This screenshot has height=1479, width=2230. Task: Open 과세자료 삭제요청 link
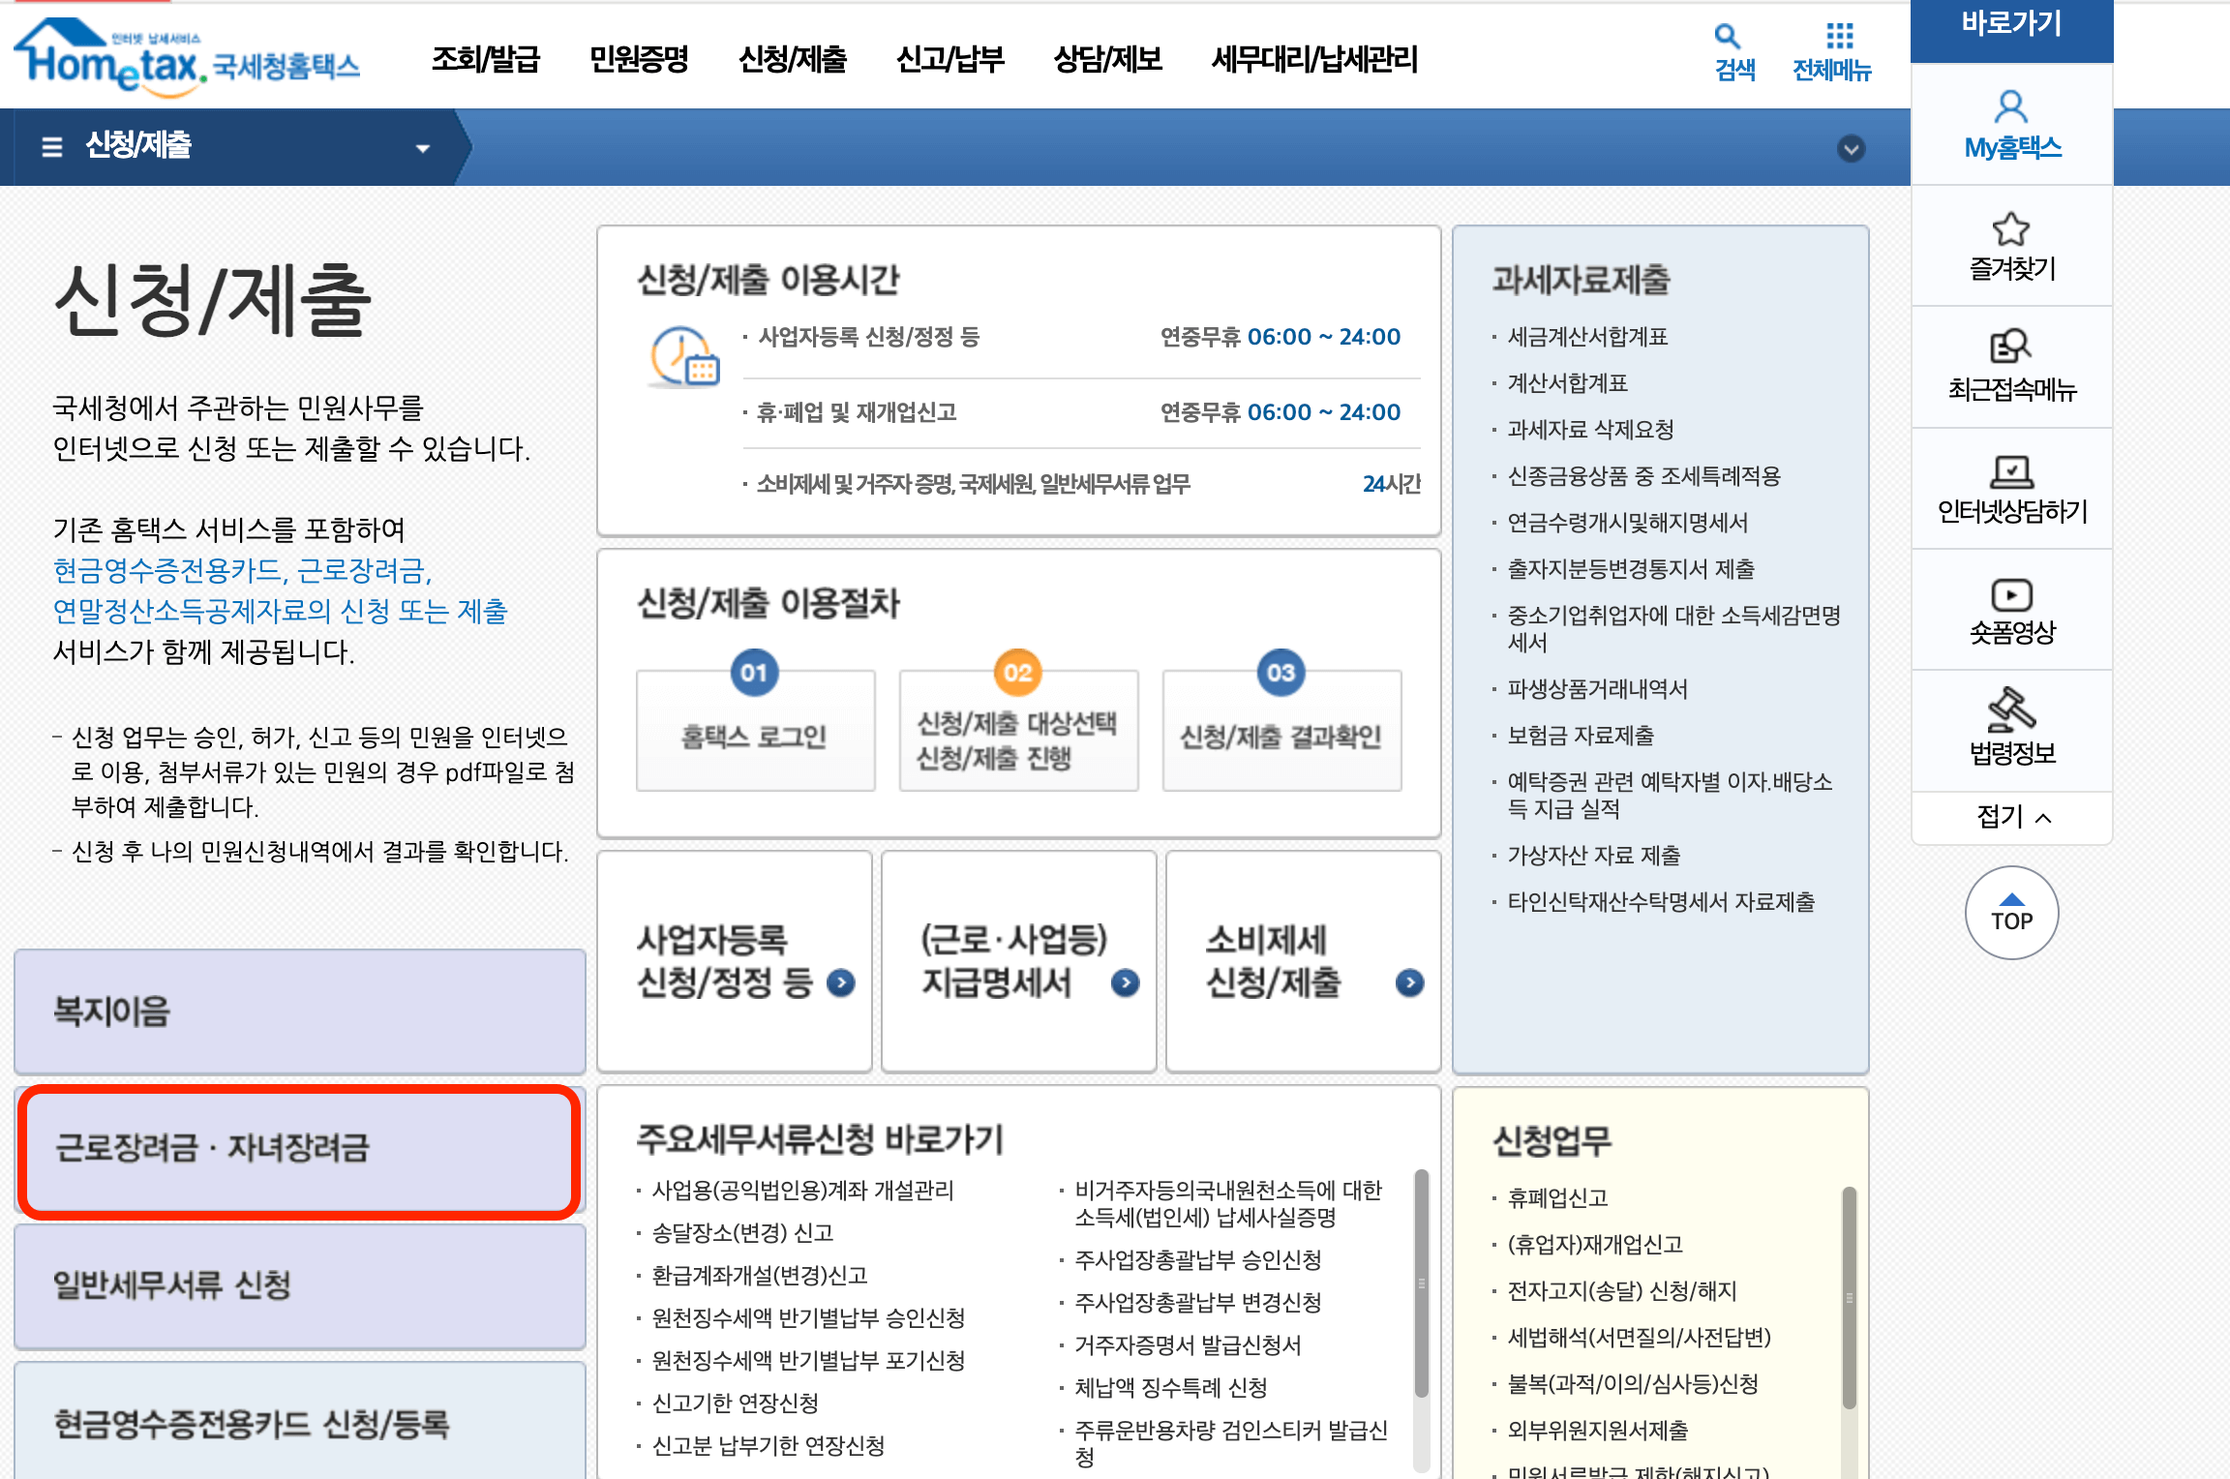tap(1590, 430)
